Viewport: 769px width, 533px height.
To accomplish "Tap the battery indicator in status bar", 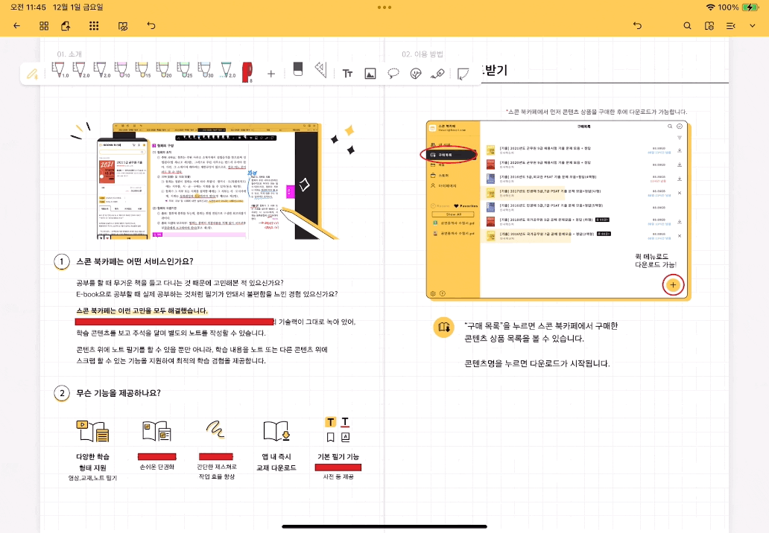I will point(750,7).
